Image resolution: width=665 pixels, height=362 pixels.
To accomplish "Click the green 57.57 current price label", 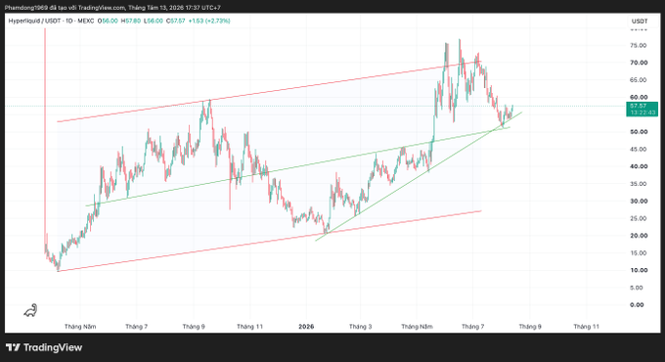I will click(x=639, y=106).
